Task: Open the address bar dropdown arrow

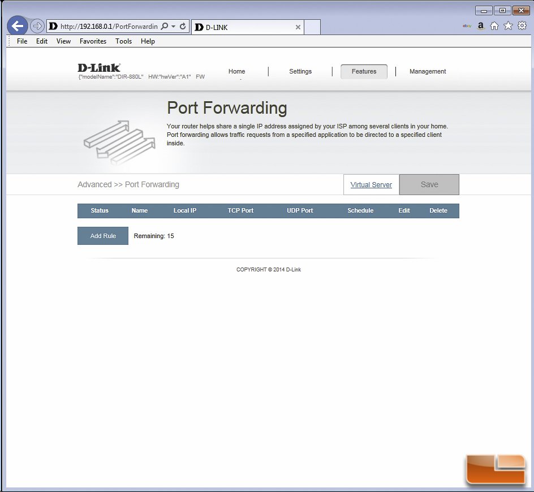Action: (x=173, y=26)
